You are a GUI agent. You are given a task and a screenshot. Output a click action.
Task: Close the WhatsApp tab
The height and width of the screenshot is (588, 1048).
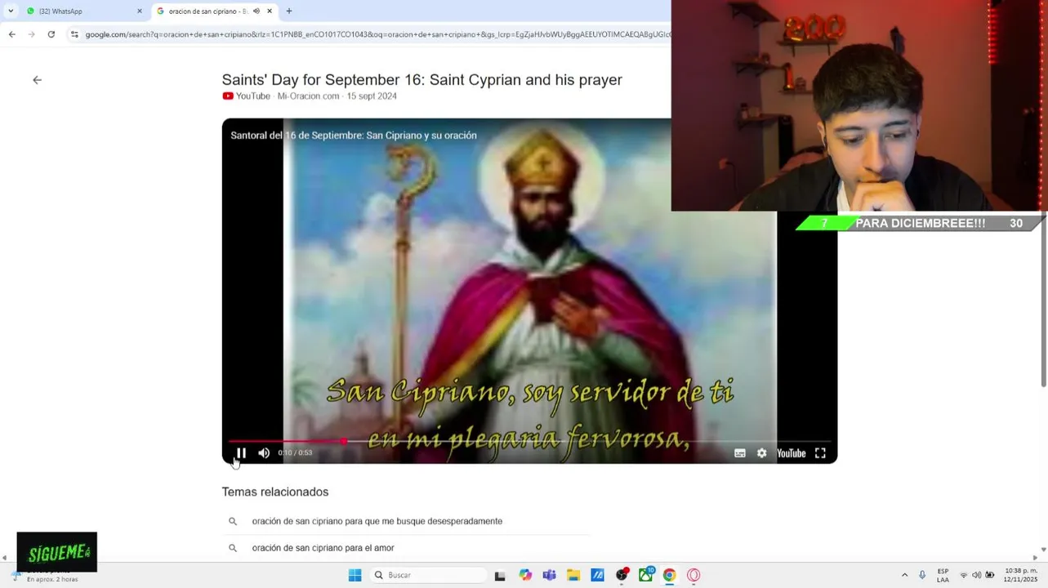139,11
